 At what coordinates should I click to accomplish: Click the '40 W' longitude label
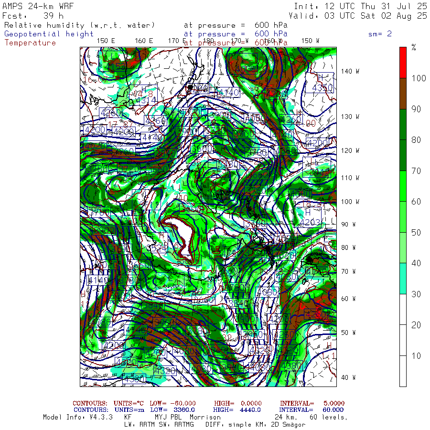point(348,377)
